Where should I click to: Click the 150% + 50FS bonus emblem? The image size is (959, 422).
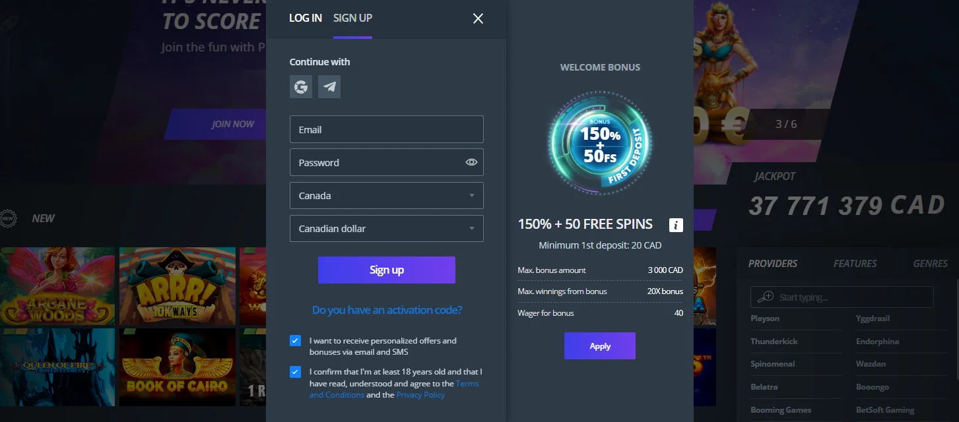600,142
